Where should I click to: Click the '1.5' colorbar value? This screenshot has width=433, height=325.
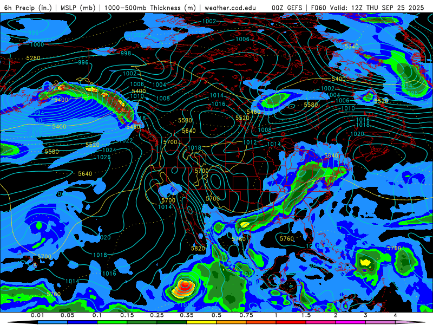[306, 315]
